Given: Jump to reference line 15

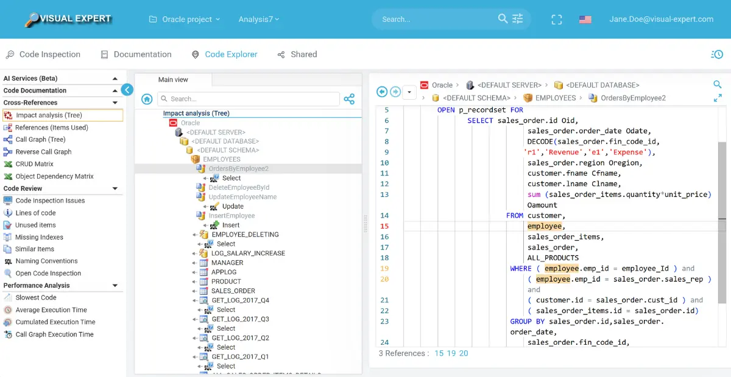Looking at the screenshot, I should (x=439, y=353).
